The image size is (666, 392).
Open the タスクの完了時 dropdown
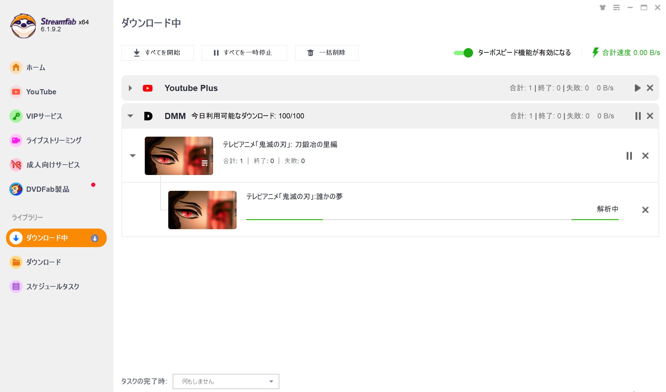click(x=226, y=381)
